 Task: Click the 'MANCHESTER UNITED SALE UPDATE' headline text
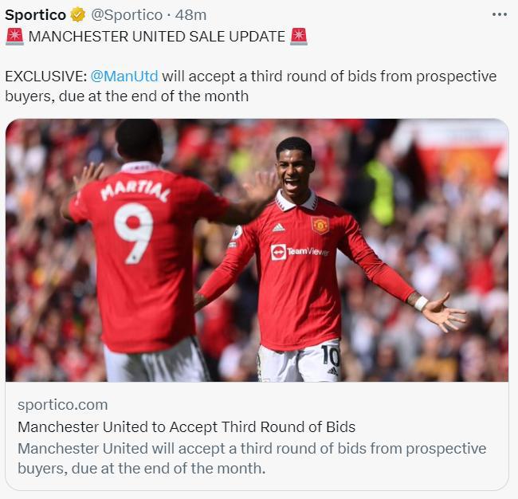point(156,37)
